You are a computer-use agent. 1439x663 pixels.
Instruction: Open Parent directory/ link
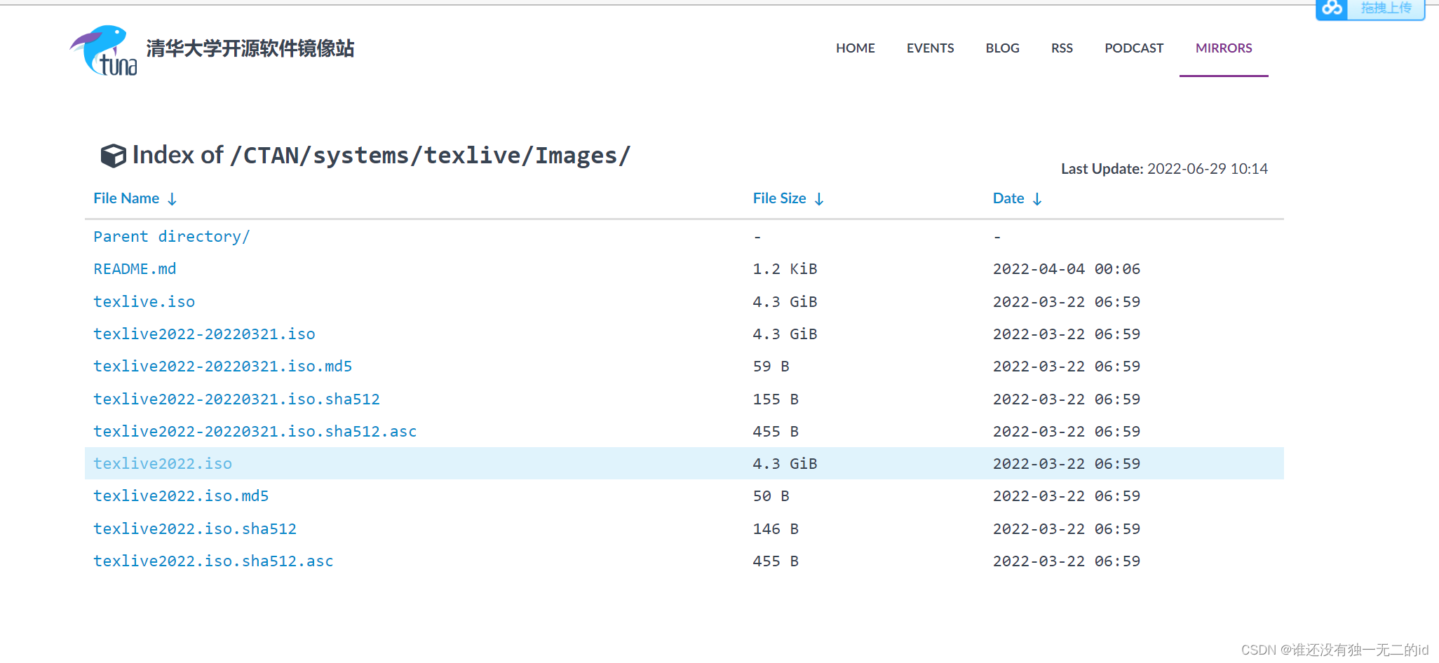pos(171,237)
